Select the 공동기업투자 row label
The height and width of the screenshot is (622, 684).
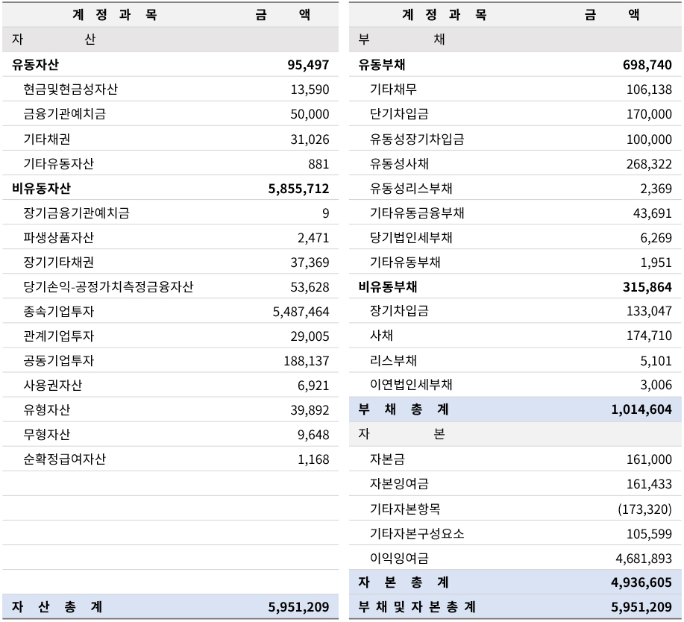(58, 361)
